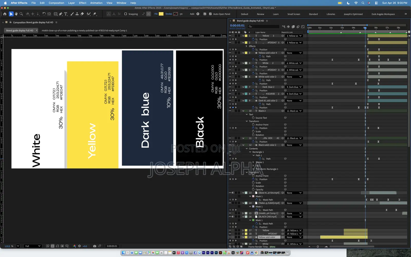Hide layer 1 Yellow with its eye icon
The height and width of the screenshot is (257, 411).
coord(230,36)
